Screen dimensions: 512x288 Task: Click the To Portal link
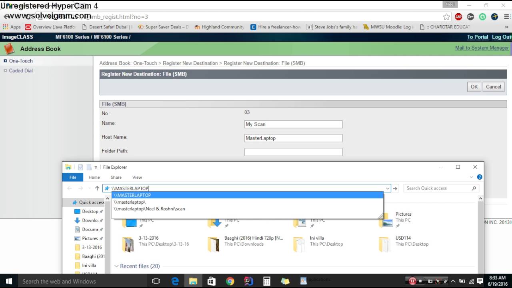(478, 37)
